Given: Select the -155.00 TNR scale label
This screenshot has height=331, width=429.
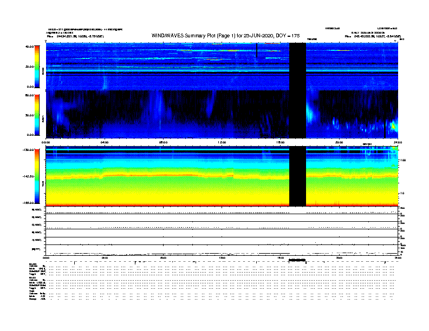Looking at the screenshot, I should (x=28, y=203).
